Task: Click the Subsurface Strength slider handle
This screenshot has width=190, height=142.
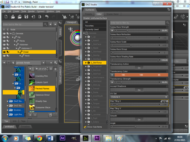Action: 127,30
